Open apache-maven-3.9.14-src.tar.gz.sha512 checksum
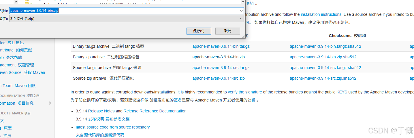The image size is (414, 138). 325,68
